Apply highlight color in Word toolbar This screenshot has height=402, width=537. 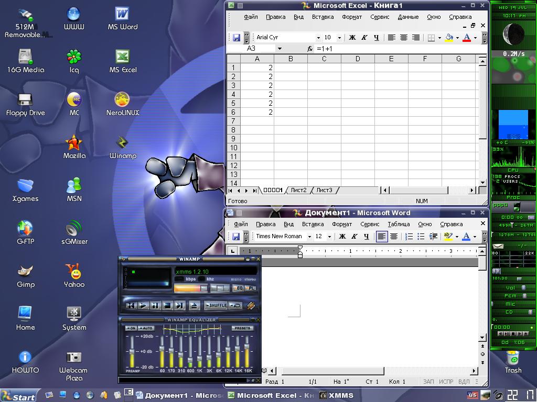(x=448, y=237)
